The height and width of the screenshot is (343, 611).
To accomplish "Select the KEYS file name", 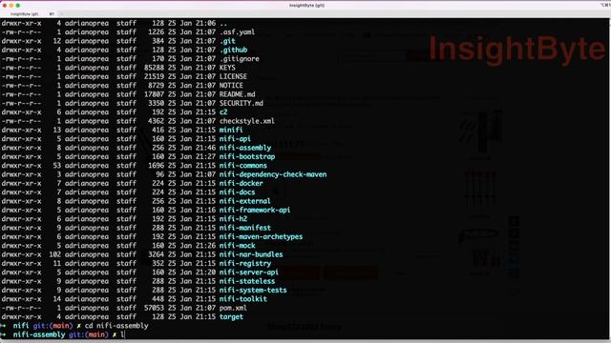I will point(227,68).
